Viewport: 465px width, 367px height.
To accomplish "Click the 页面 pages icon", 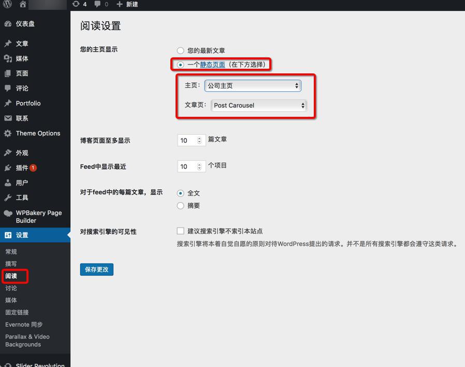I will coord(8,73).
